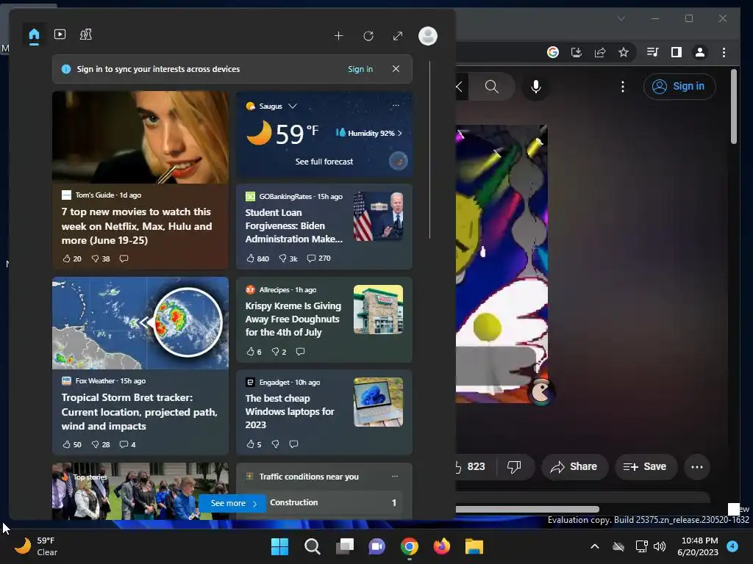Comment on the Tom's Guide movies article
The image size is (753, 564).
124,258
